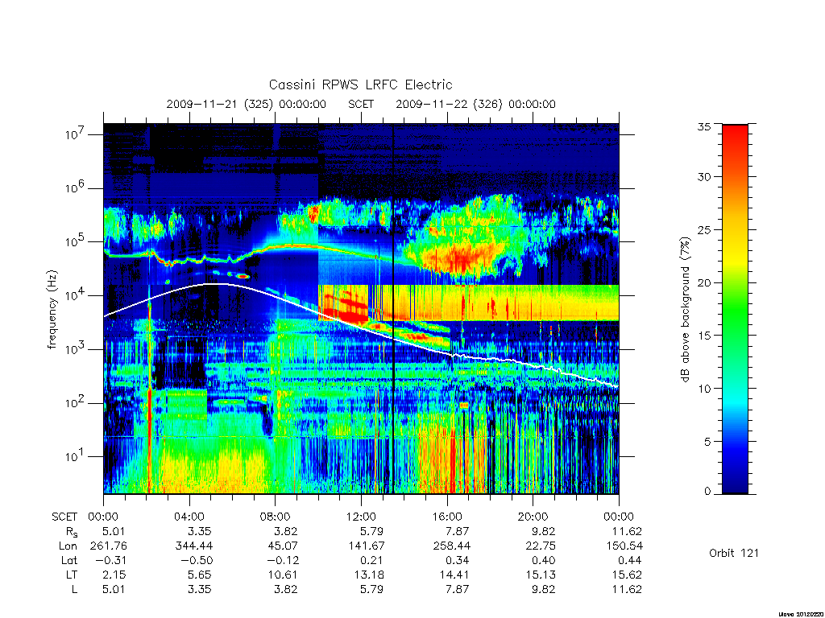
Task: Click the Lon row label
Action: point(68,546)
